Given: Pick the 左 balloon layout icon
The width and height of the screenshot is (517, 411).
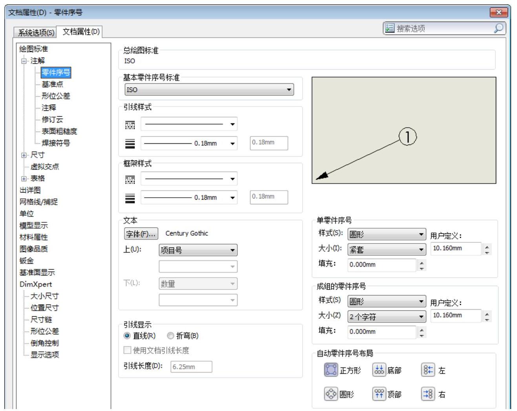Looking at the screenshot, I should (427, 370).
